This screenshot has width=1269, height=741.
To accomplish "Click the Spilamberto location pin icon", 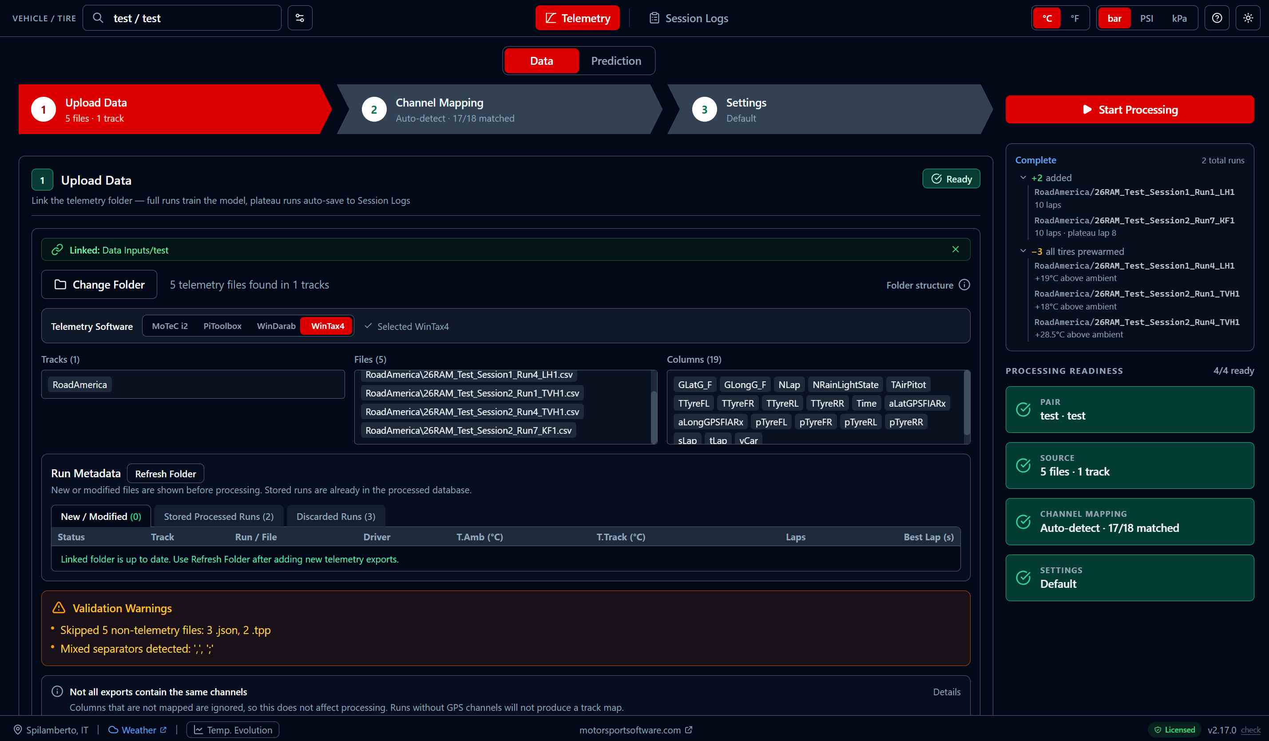I will pos(18,729).
